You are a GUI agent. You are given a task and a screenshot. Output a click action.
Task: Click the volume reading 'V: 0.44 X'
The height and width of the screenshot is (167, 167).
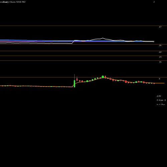(x=161, y=100)
